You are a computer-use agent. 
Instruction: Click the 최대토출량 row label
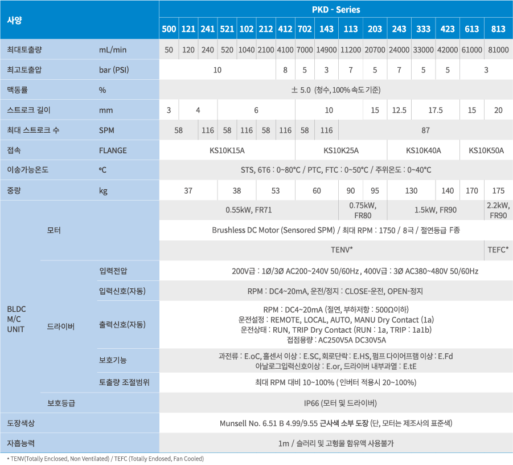coord(24,50)
